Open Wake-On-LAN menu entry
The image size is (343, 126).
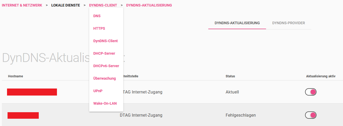105,103
